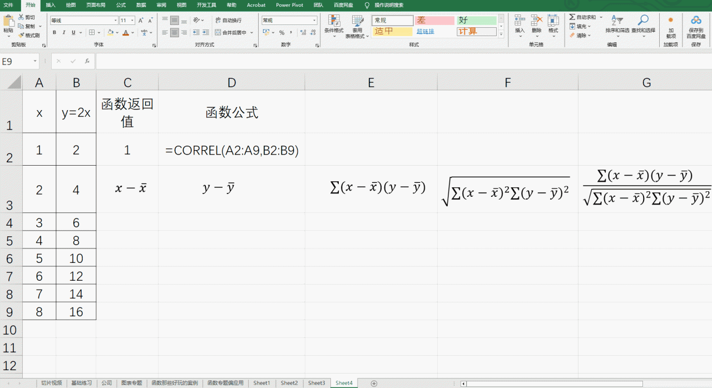Apply the Bad (差) cell style
Viewport: 712px width, 388px height.
coord(434,20)
